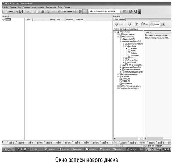173x164 pixels.
Task: Click the view mode icon right of Папки
Action: coord(163,24)
